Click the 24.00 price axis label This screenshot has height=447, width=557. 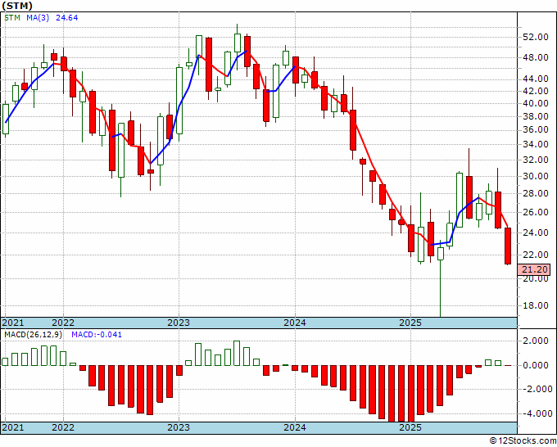[x=536, y=233]
